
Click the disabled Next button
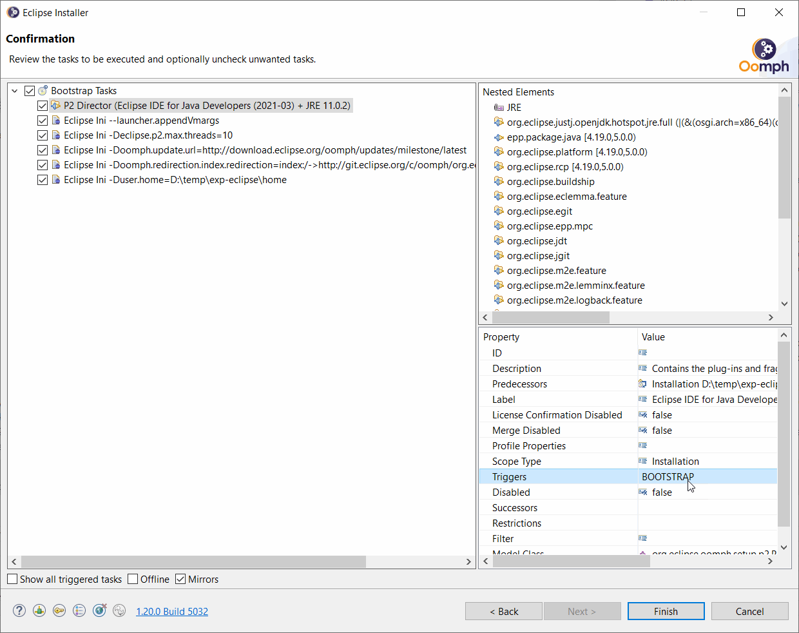[582, 611]
